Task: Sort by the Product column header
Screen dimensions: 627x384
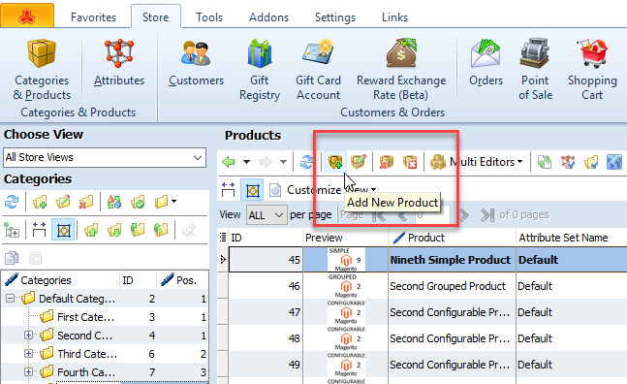Action: click(452, 238)
